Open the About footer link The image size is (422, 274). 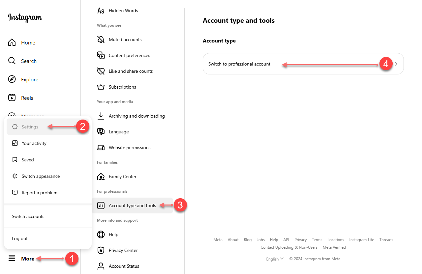(233, 240)
